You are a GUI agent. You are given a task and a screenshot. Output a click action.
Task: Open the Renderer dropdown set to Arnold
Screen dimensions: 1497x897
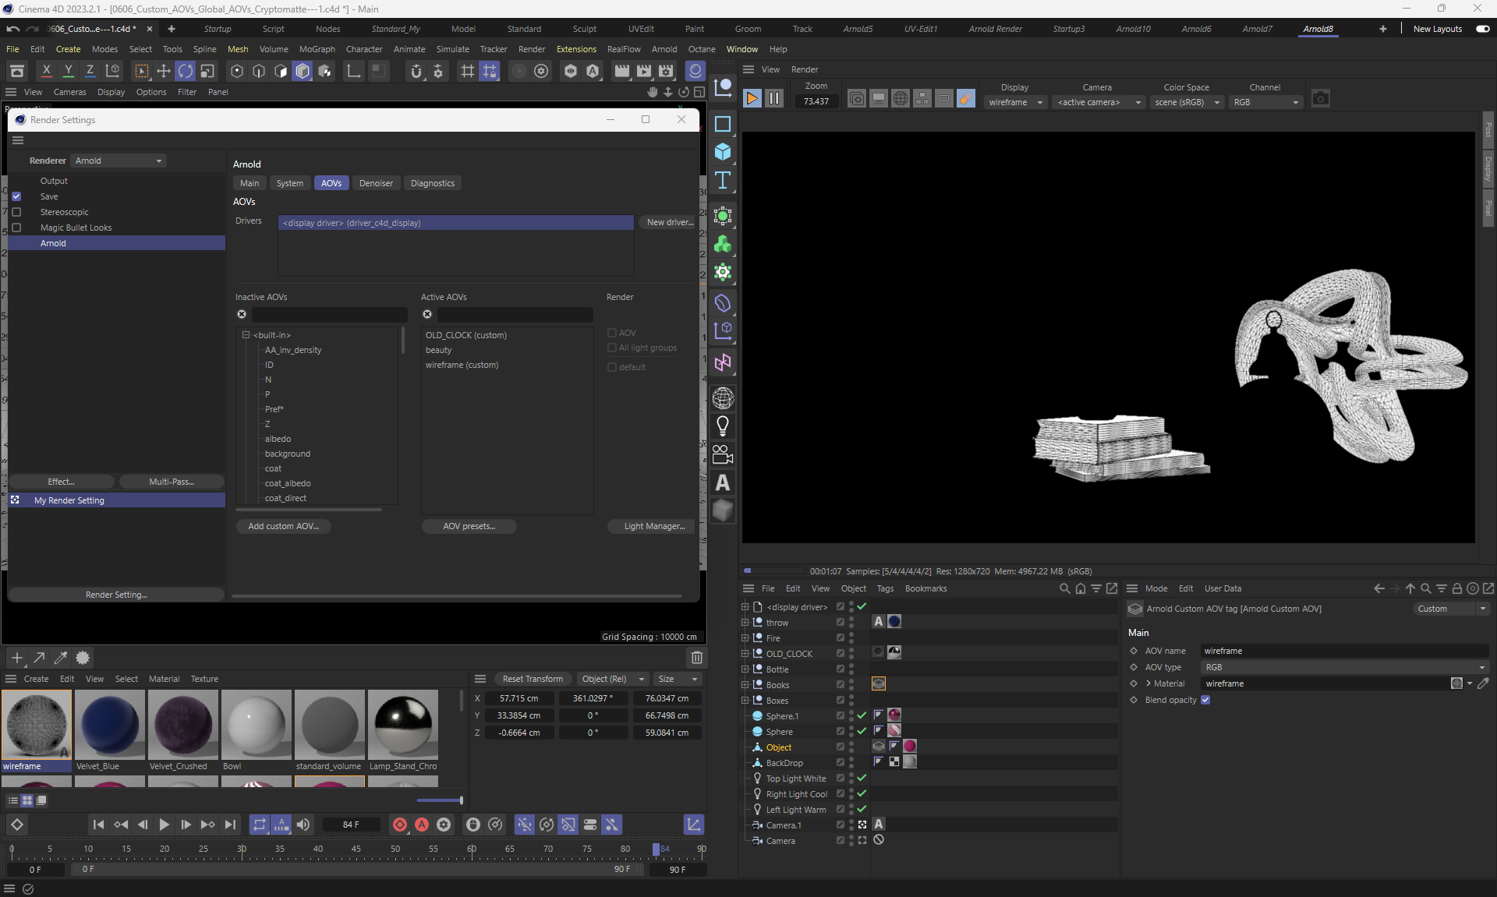pyautogui.click(x=119, y=161)
